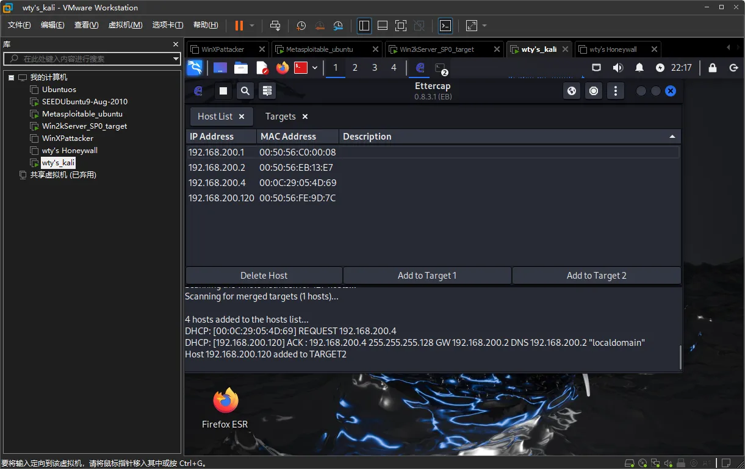Image resolution: width=745 pixels, height=469 pixels.
Task: Select host row 192.168.200.2
Action: [433, 167]
